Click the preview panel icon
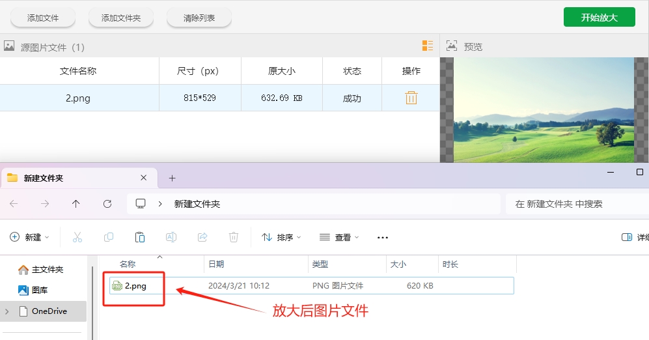649x340 pixels. pos(452,46)
